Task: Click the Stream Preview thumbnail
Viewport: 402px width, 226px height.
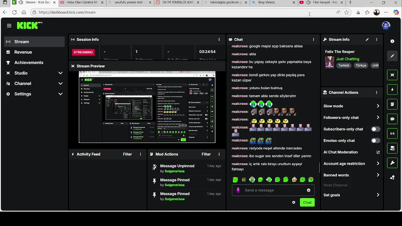Action: pos(147,107)
